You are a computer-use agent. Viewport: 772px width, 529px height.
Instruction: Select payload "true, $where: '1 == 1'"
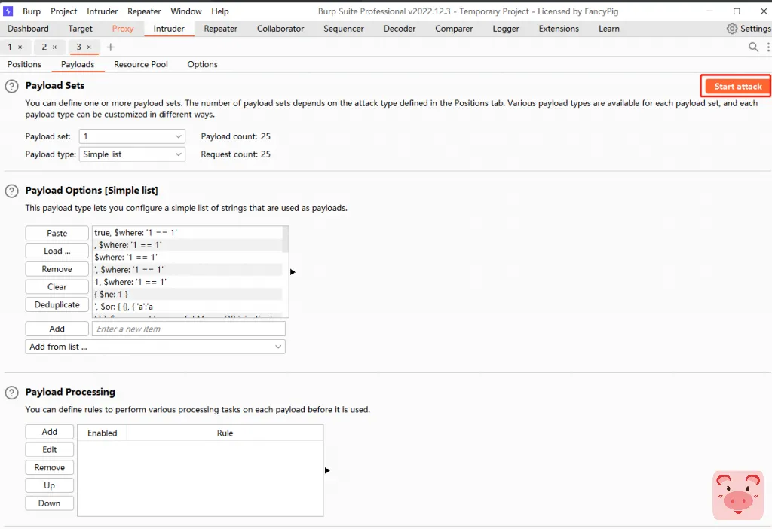pos(188,233)
